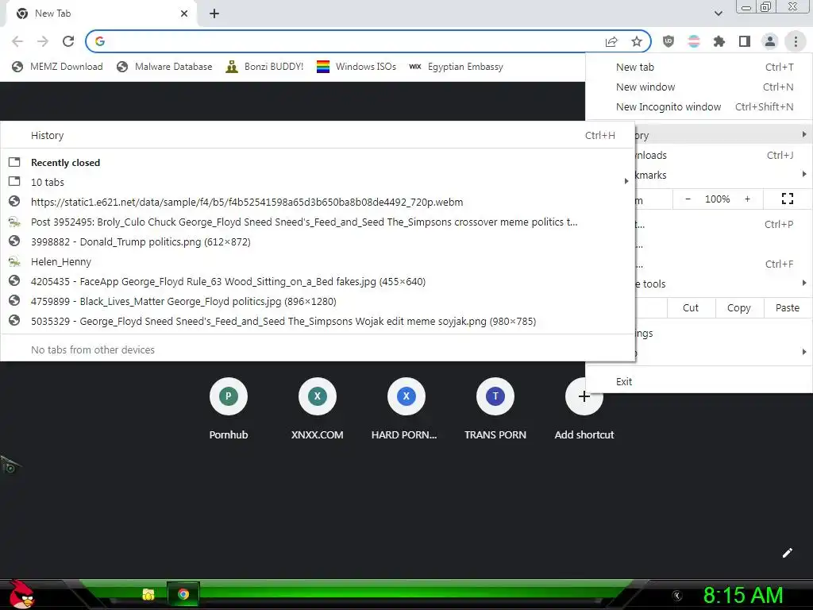Image resolution: width=813 pixels, height=610 pixels.
Task: Open the uBlock shield extension icon
Action: click(669, 41)
